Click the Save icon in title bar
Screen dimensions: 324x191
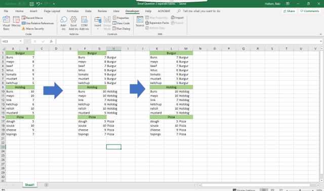(x=31, y=4)
